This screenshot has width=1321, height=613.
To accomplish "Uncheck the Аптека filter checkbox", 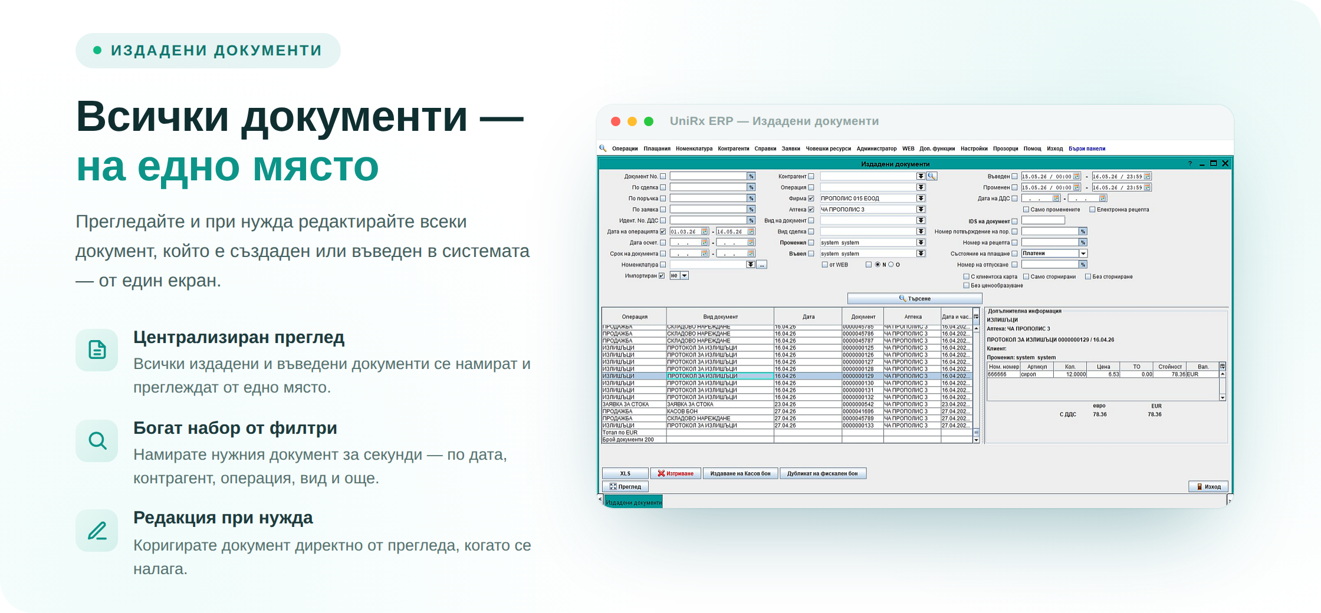I will (811, 209).
